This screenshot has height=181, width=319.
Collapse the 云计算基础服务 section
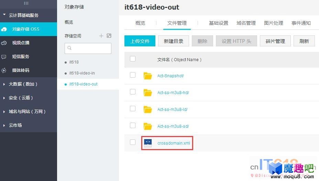click(4, 15)
